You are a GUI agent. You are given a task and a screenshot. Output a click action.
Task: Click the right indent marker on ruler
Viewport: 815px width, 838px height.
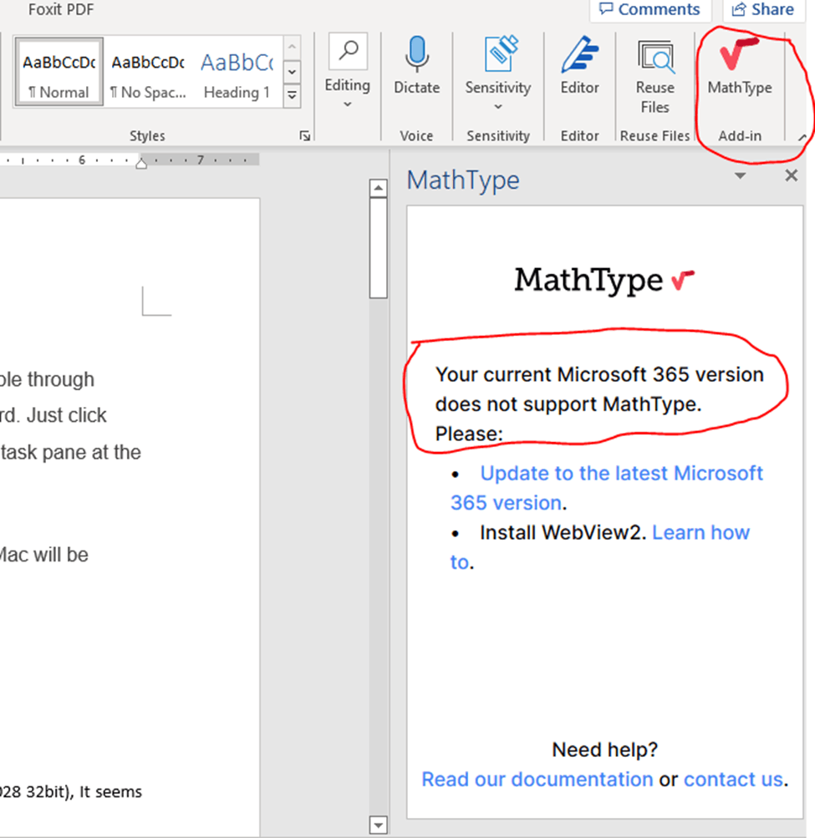[141, 164]
